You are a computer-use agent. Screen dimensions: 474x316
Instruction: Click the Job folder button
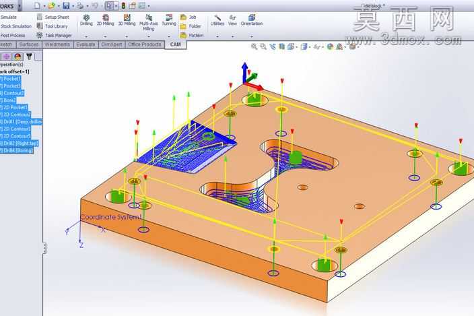pyautogui.click(x=189, y=18)
